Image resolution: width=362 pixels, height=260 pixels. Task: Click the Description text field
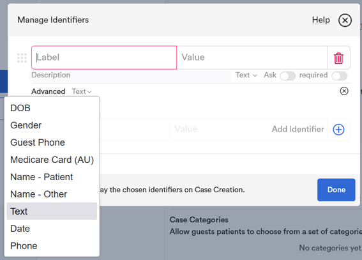coord(130,75)
